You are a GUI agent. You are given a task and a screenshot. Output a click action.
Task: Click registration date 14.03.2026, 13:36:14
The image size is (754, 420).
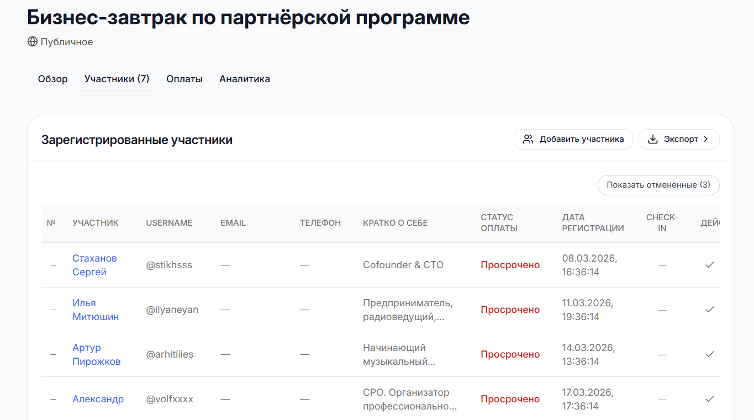pyautogui.click(x=589, y=354)
